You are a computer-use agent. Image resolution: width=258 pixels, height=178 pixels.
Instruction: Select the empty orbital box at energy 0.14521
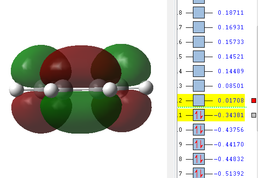(199, 57)
